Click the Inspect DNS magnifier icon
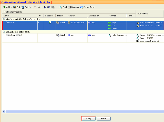The height and width of the screenshot is (122, 164). click(138, 35)
